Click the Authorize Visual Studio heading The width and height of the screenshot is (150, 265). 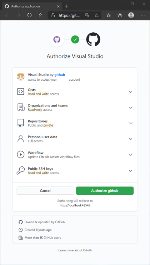point(75,56)
